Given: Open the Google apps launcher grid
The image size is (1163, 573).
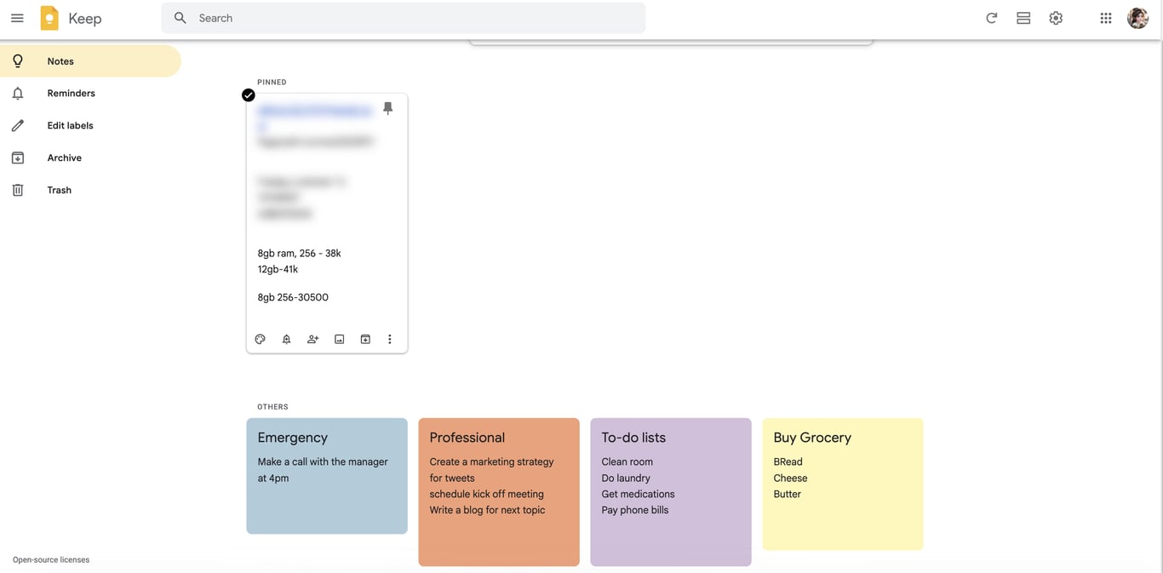Looking at the screenshot, I should (1105, 17).
